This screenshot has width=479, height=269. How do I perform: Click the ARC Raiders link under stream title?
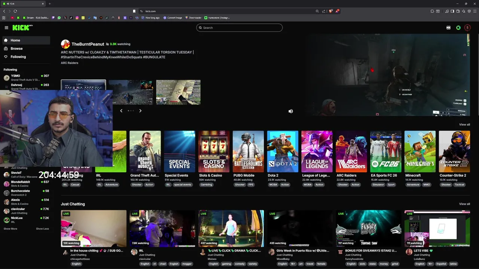70,63
